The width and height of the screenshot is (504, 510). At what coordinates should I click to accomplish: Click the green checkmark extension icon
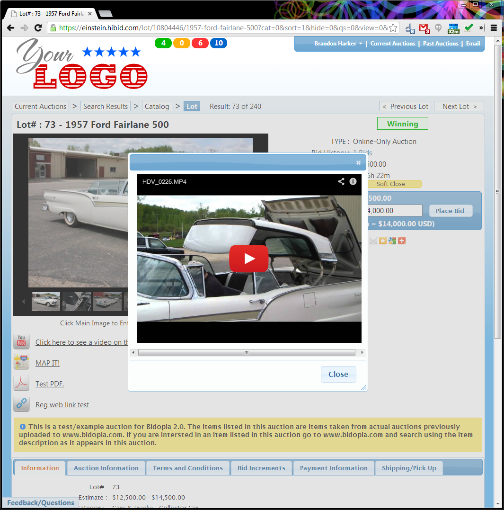pos(469,27)
